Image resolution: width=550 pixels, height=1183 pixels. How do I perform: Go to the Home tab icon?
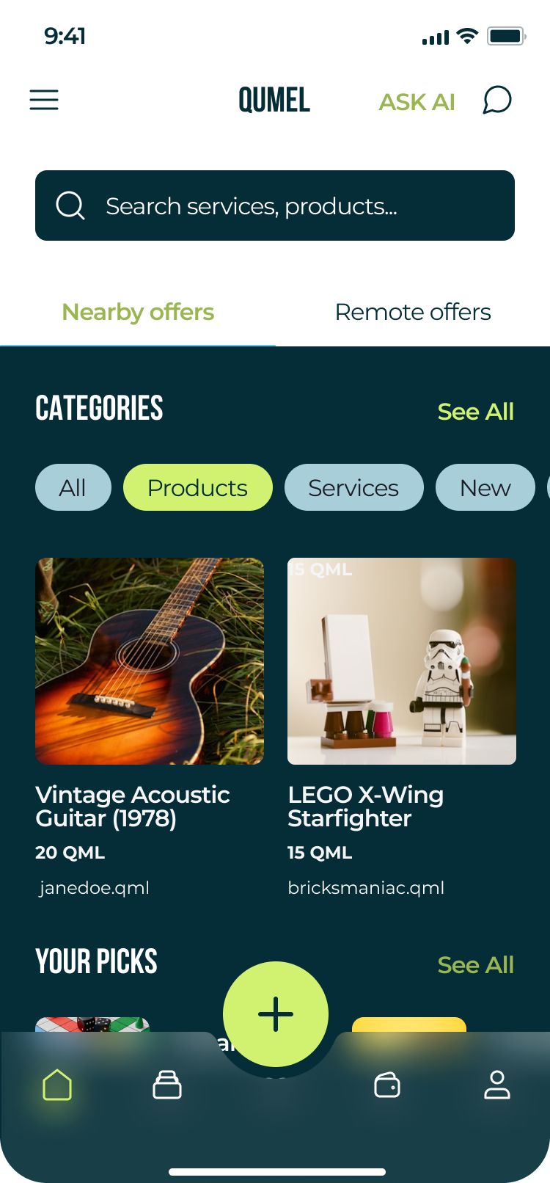(57, 1085)
